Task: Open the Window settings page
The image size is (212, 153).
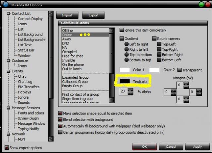Action: pos(24,55)
